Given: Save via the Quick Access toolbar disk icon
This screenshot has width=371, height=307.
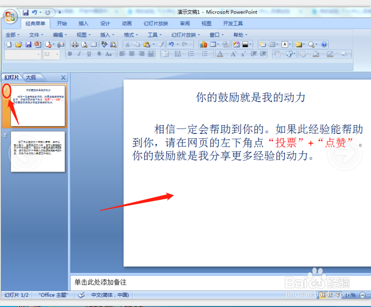Looking at the screenshot, I should (26, 12).
